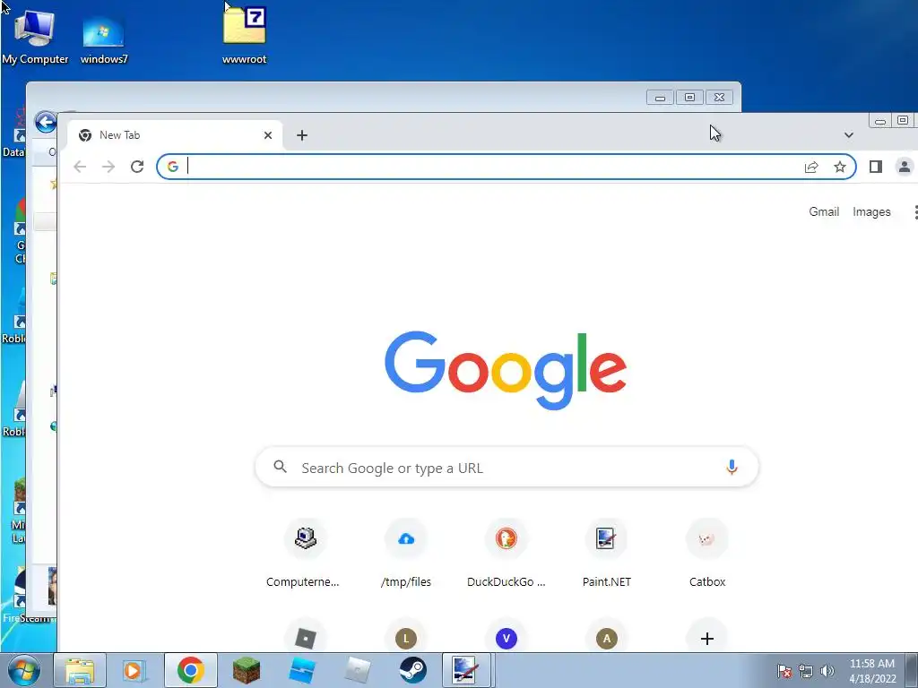The height and width of the screenshot is (688, 918).
Task: Open the shortcut tile with letter V
Action: (506, 638)
